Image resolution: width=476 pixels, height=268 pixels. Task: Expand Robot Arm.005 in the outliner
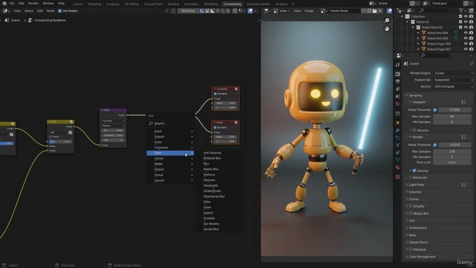418,38
